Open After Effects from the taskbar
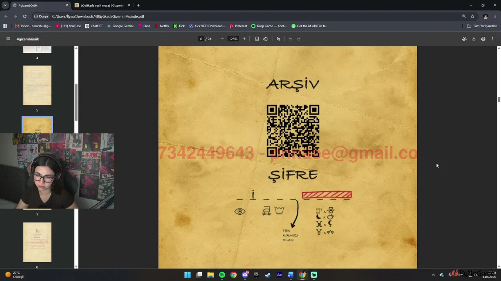The height and width of the screenshot is (281, 501). pos(279,275)
